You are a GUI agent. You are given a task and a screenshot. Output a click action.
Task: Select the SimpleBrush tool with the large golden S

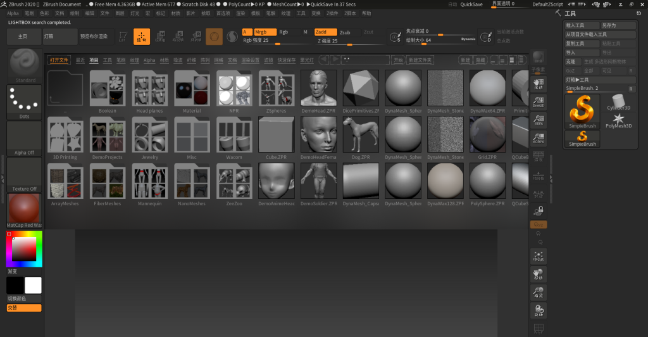coord(582,111)
